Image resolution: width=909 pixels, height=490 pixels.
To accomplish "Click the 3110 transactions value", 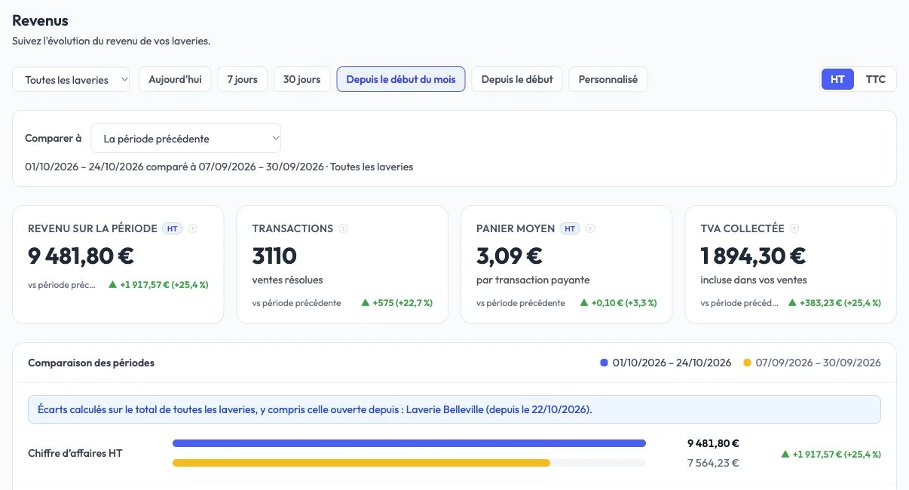I will (274, 256).
